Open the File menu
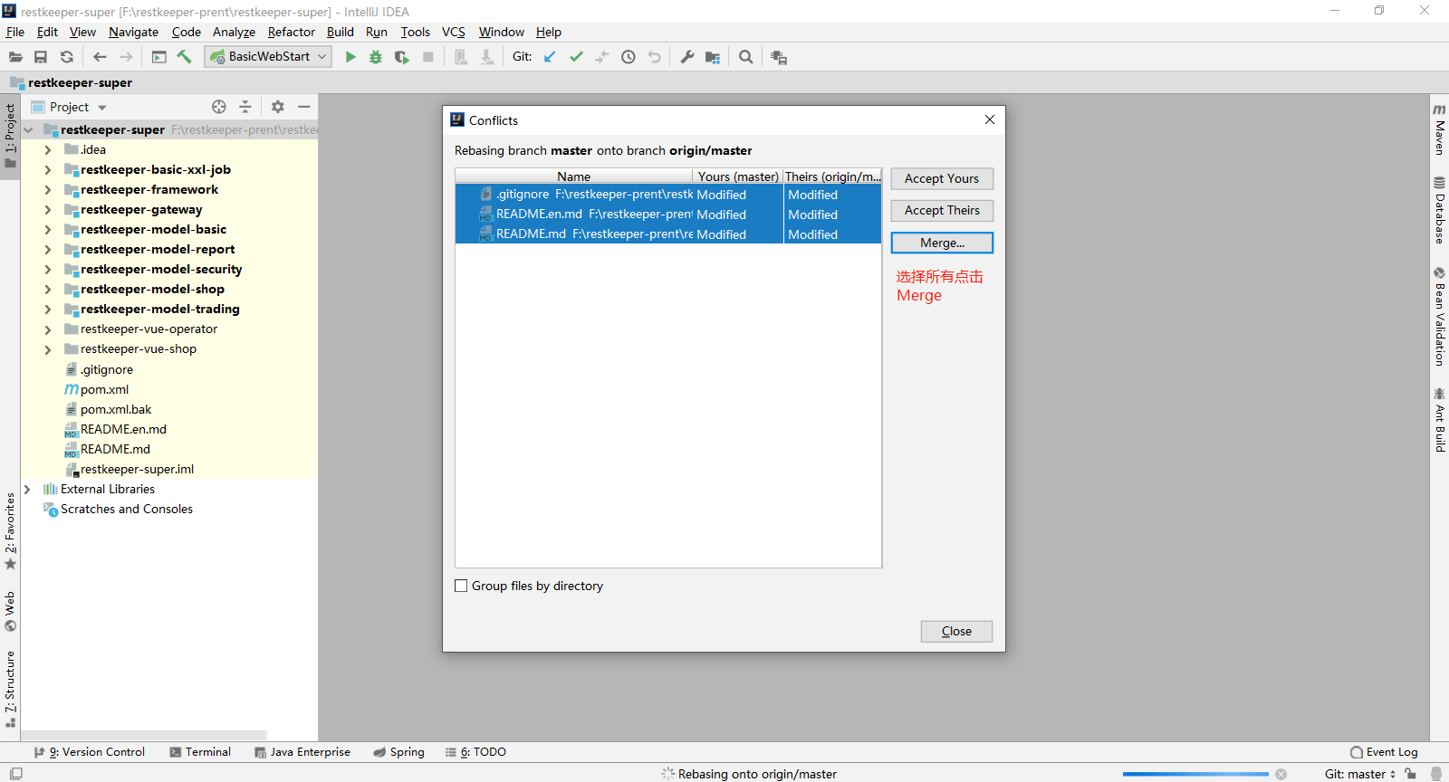The width and height of the screenshot is (1449, 782). pos(15,32)
